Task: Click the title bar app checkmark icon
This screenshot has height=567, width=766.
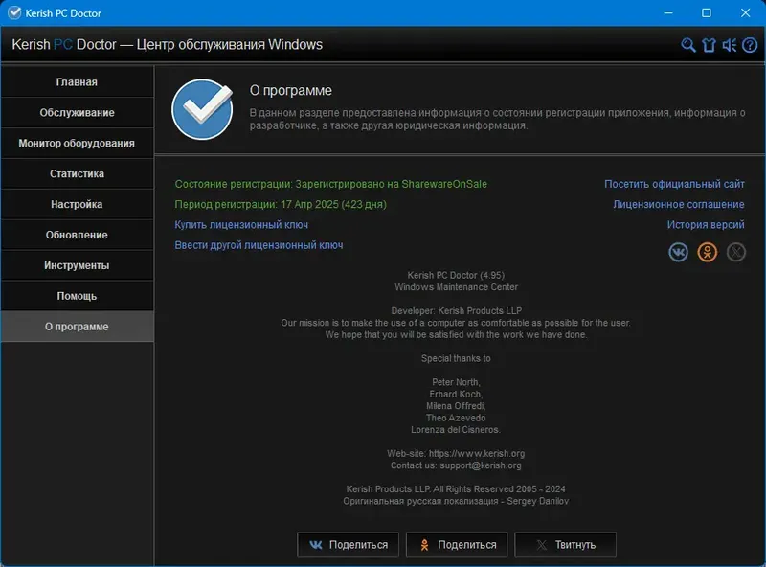Action: 14,12
